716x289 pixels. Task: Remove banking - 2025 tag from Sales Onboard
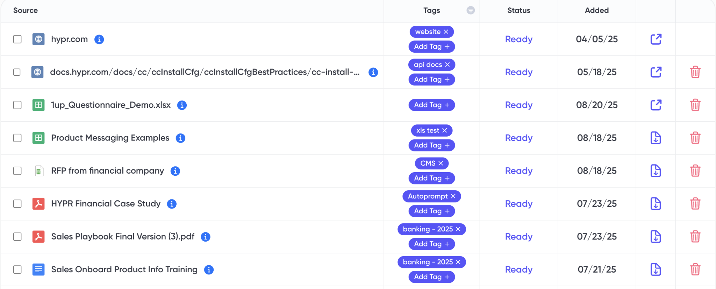point(458,262)
